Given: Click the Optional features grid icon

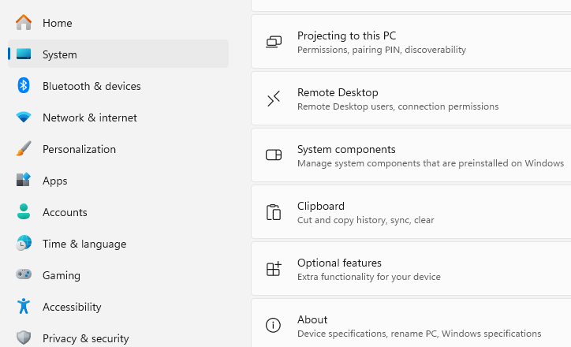Looking at the screenshot, I should [274, 269].
